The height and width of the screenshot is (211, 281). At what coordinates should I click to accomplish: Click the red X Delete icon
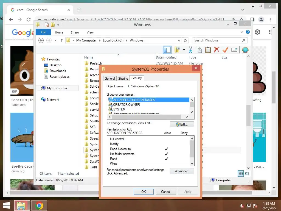tap(217, 50)
